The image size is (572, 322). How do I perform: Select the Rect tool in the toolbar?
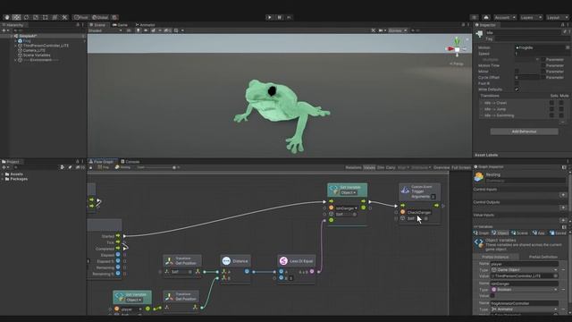coord(46,17)
